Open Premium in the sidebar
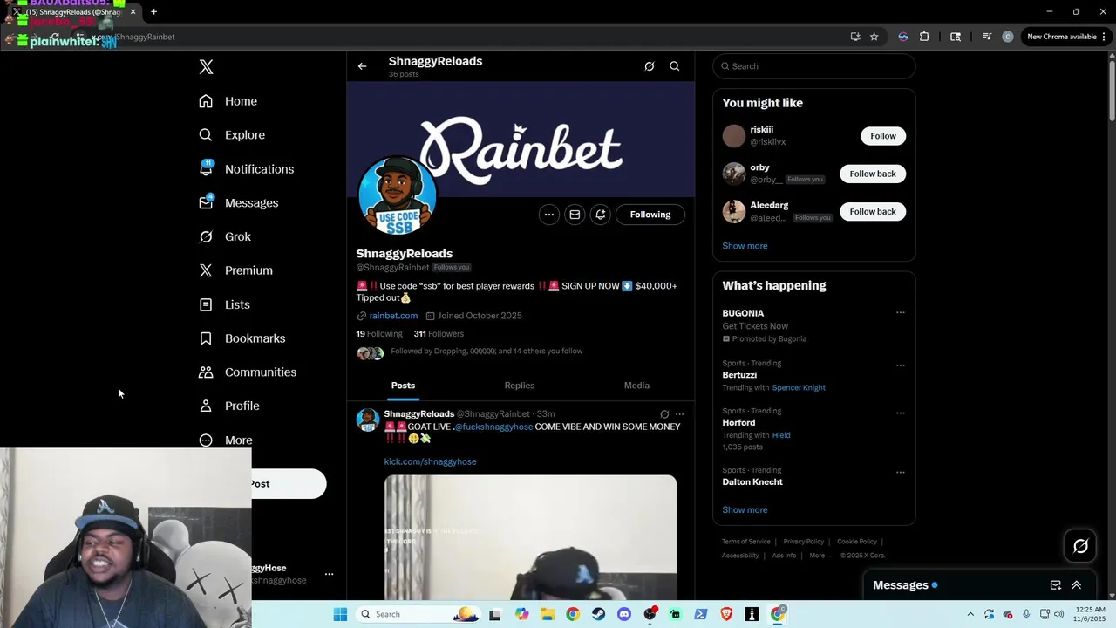Viewport: 1116px width, 628px height. click(236, 270)
